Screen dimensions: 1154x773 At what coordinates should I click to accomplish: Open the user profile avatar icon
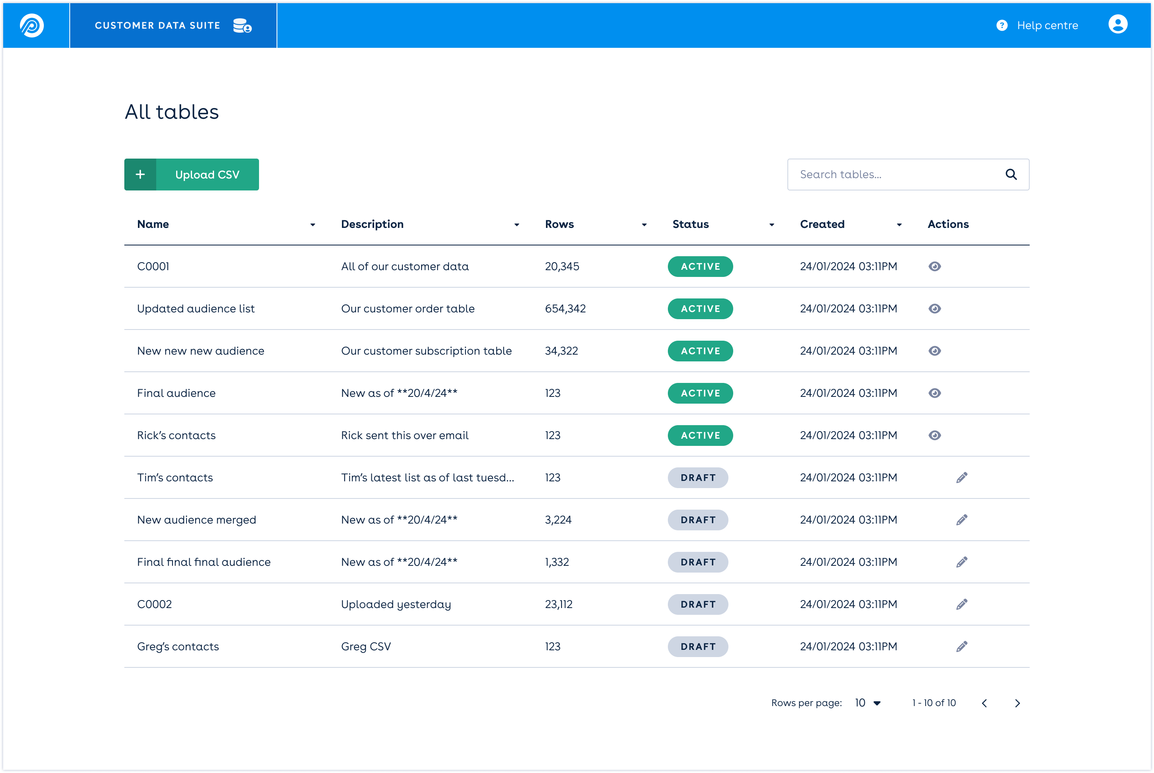[1117, 24]
